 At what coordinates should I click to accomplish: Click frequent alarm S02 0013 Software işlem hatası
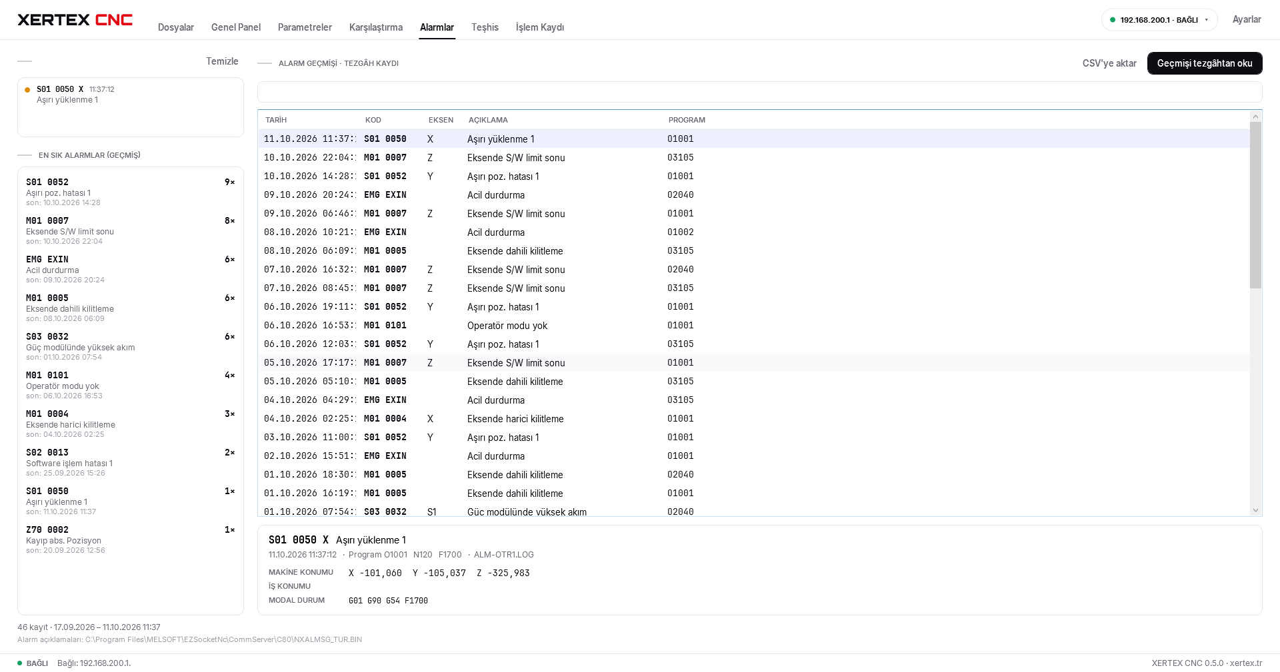pyautogui.click(x=131, y=462)
